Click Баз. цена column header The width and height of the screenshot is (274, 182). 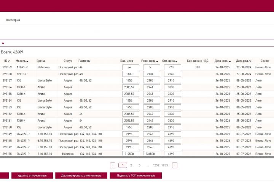pos(127,61)
